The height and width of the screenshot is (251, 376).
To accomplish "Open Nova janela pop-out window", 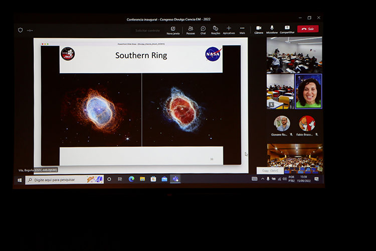I will point(173,31).
